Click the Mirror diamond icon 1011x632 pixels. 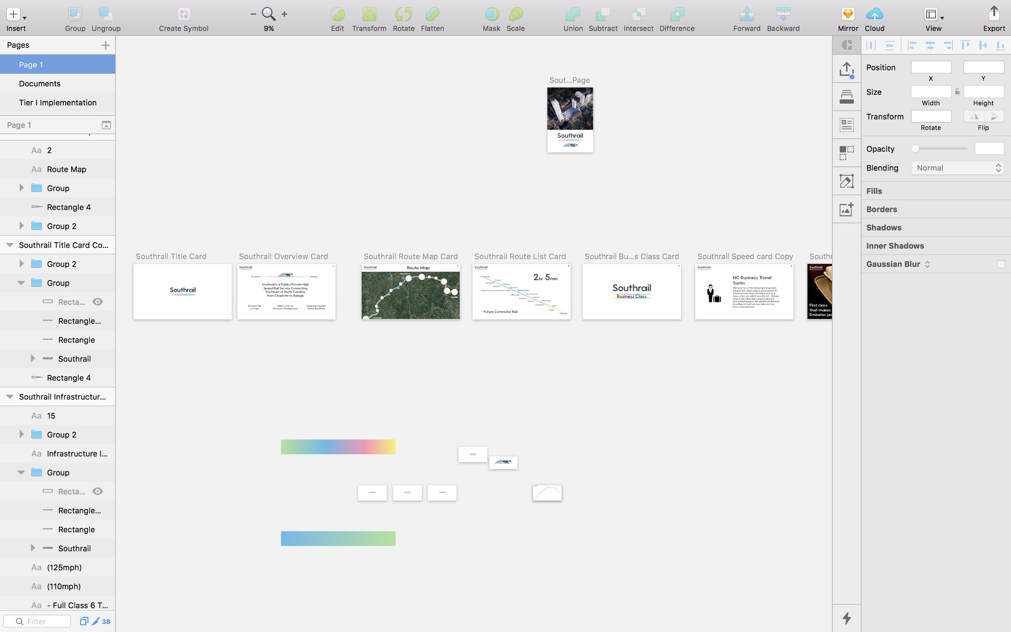pyautogui.click(x=848, y=14)
